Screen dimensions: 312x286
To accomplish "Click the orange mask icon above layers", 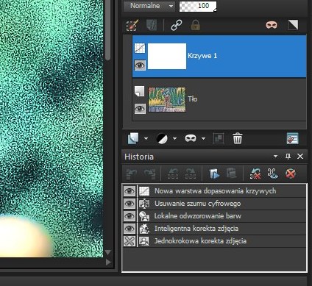I will [272, 25].
